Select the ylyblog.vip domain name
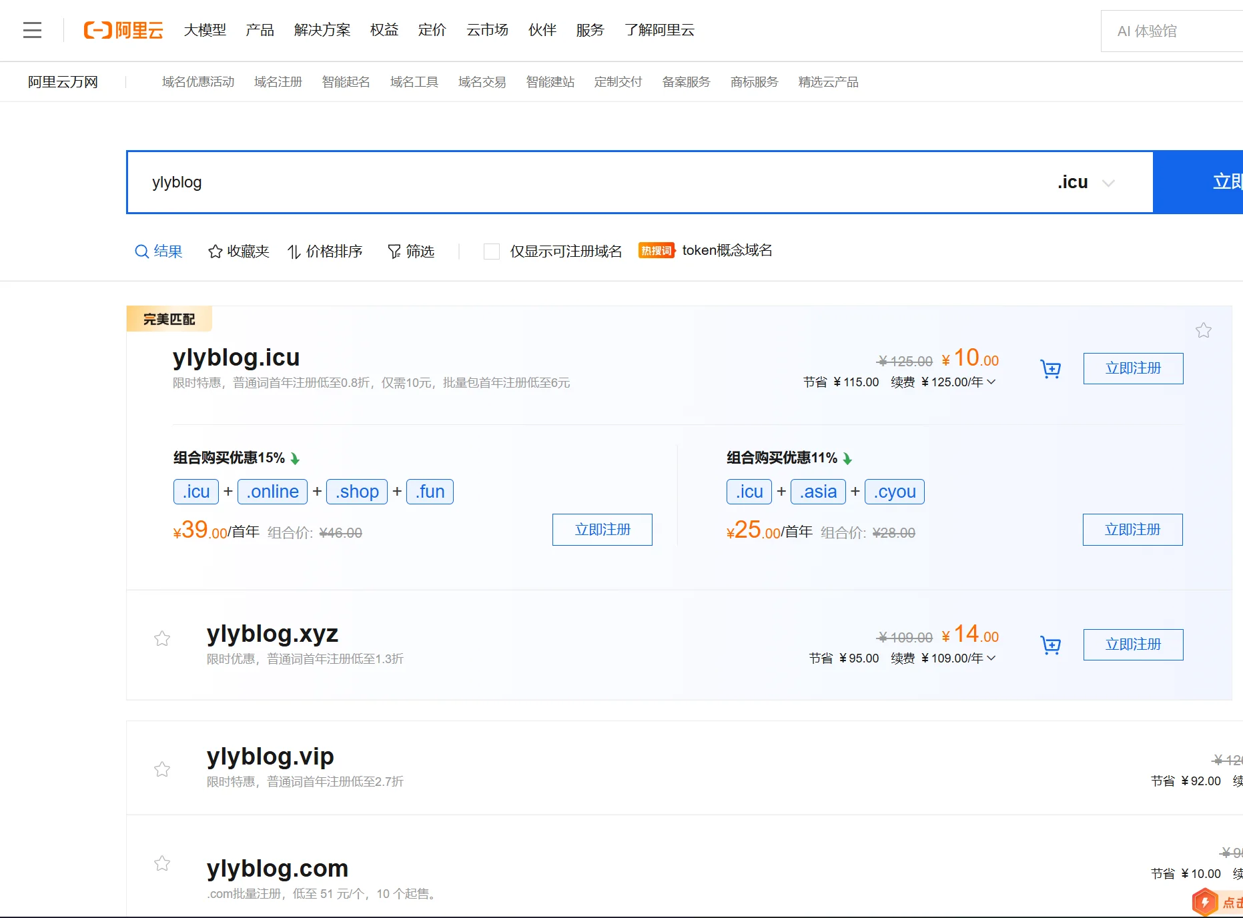This screenshot has height=918, width=1243. point(270,756)
